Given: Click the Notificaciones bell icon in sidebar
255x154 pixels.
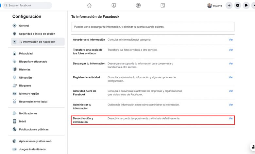Looking at the screenshot, I should pos(14,113).
